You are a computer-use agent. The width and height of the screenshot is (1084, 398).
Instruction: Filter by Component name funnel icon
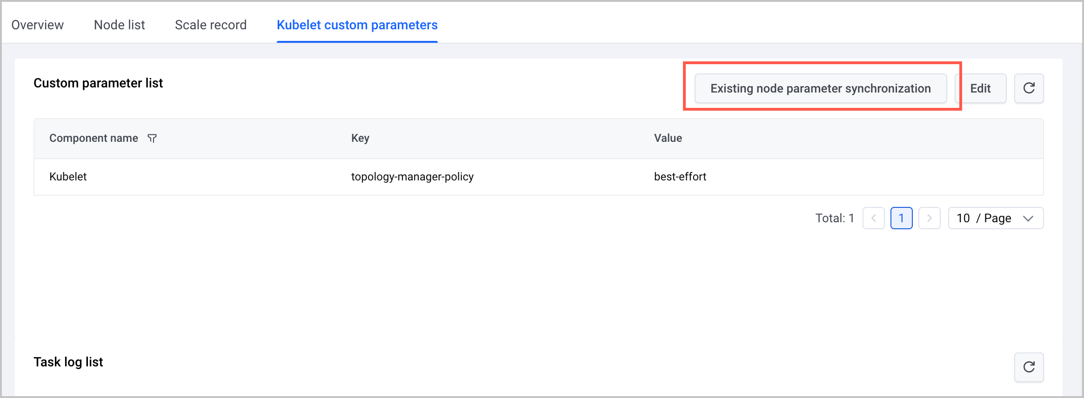tap(152, 138)
